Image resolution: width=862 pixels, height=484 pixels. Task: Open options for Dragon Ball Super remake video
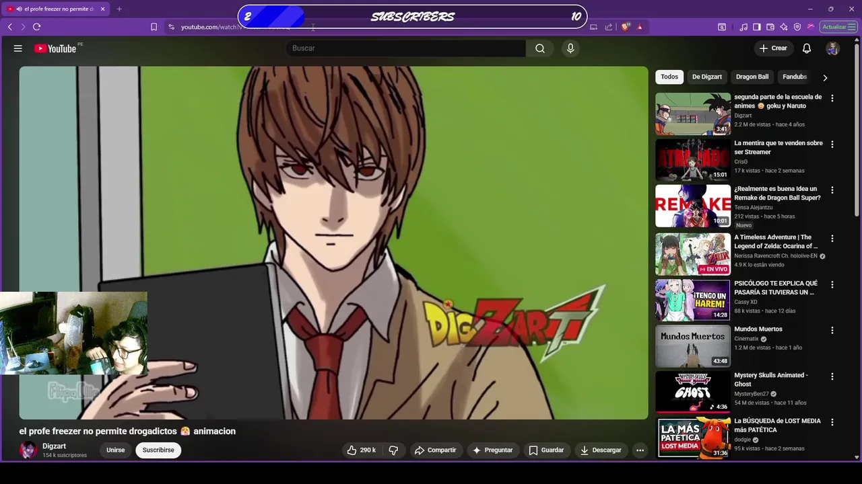832,190
